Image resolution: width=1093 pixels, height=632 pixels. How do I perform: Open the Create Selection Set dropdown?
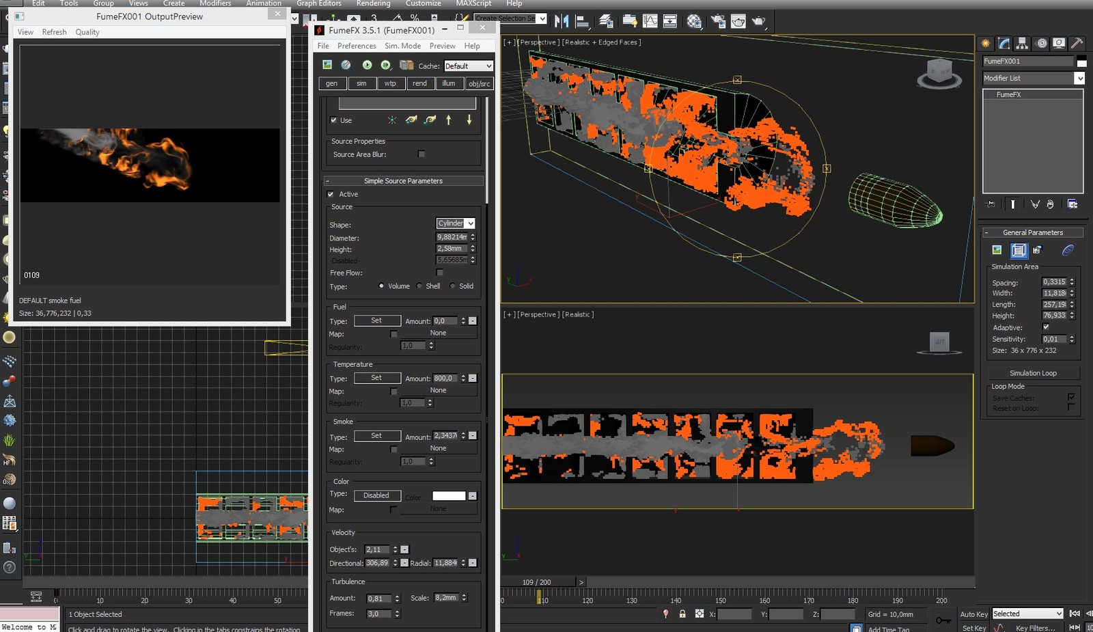pyautogui.click(x=510, y=18)
